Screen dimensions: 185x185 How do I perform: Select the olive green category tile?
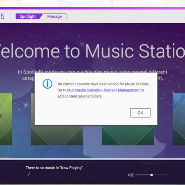(x=57, y=135)
